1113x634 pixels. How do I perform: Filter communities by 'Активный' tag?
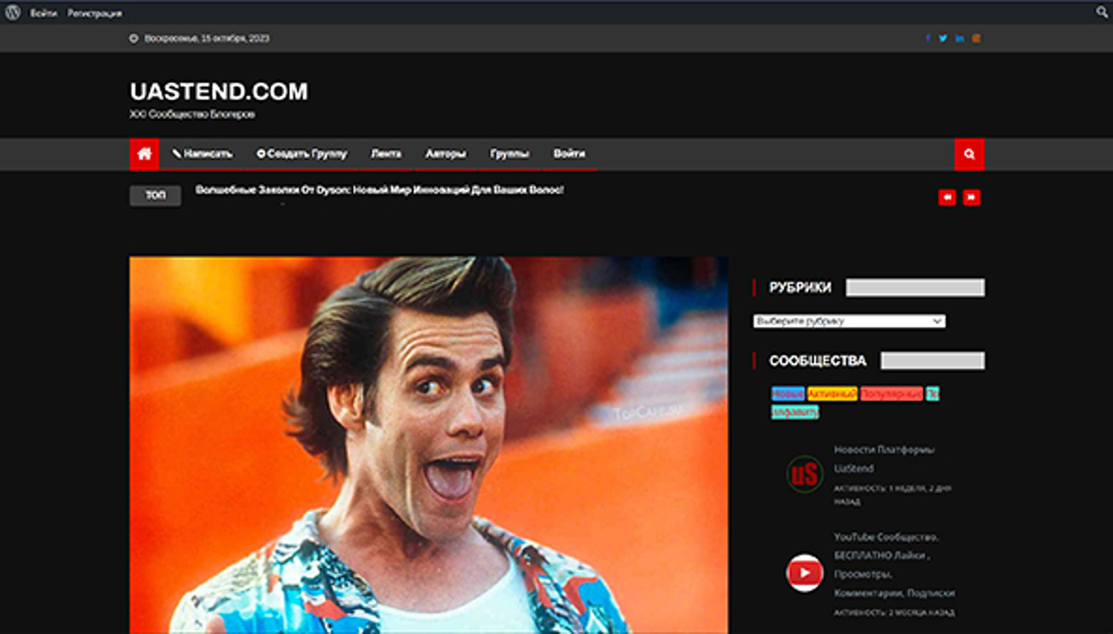pyautogui.click(x=832, y=394)
